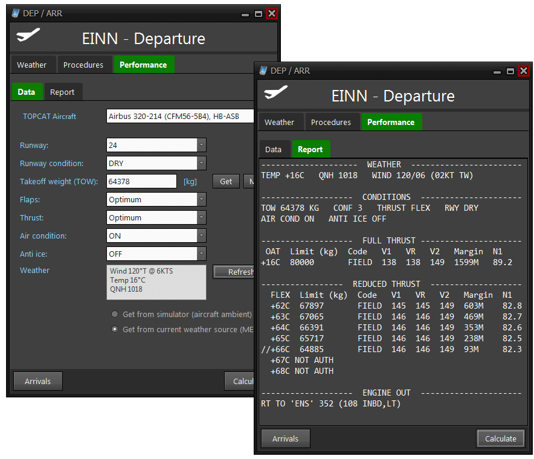
Task: Select 'Get from current weather source' radio button
Action: [x=115, y=330]
